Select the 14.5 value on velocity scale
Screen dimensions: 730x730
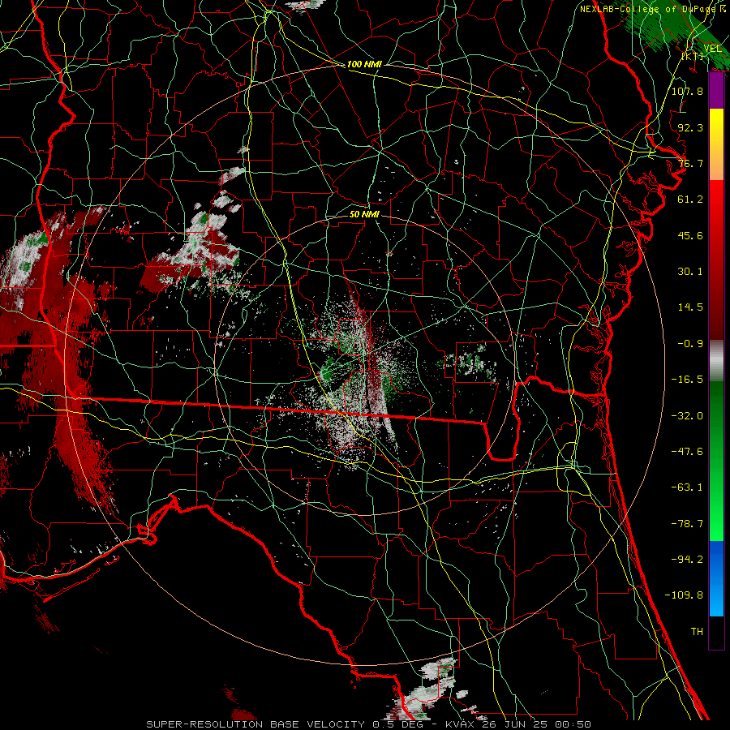point(690,307)
